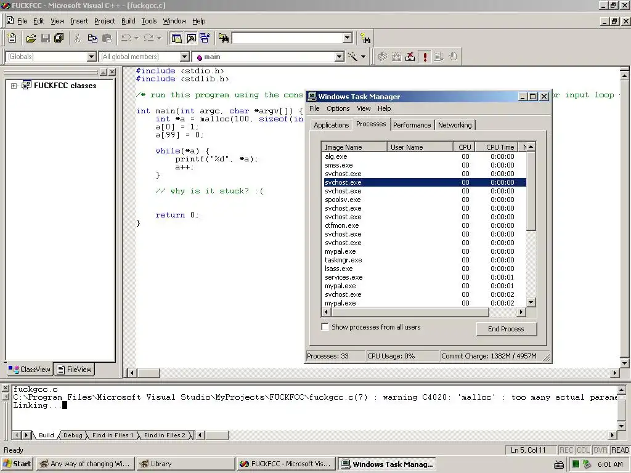Switch to the FileView tab
631x473 pixels.
point(75,370)
